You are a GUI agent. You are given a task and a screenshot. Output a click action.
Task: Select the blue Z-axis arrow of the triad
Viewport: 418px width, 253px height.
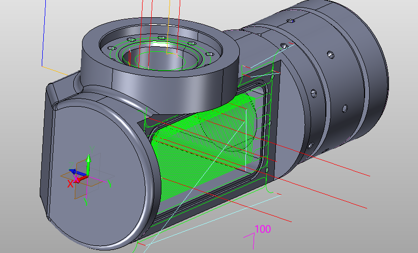73,172
